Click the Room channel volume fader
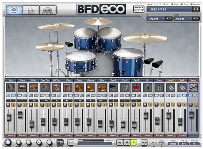Image resolution: width=203 pixels, height=149 pixels. click(157, 121)
